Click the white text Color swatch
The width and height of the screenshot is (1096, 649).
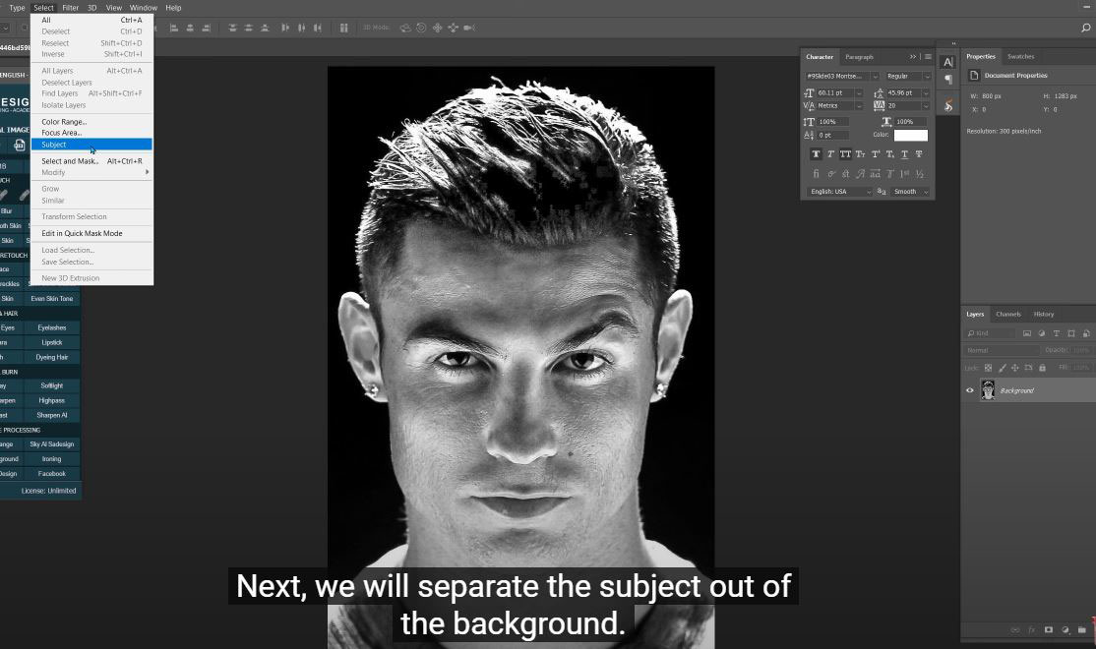[910, 135]
